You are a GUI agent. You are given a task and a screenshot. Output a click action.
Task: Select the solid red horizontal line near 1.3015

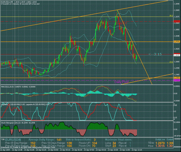click(x=87, y=54)
